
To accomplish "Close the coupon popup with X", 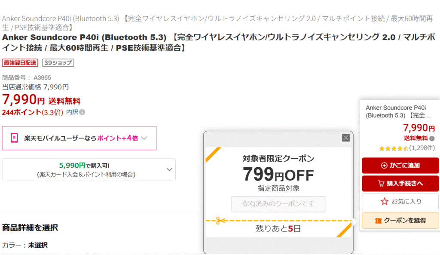I will click(346, 138).
